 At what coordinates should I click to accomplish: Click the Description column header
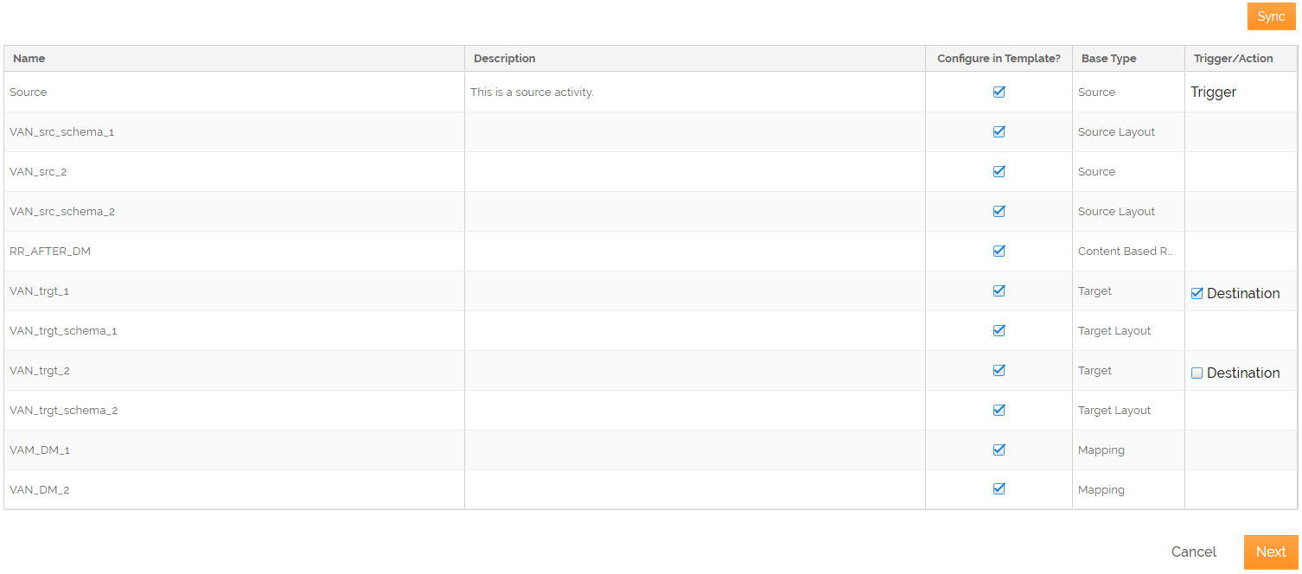click(505, 59)
